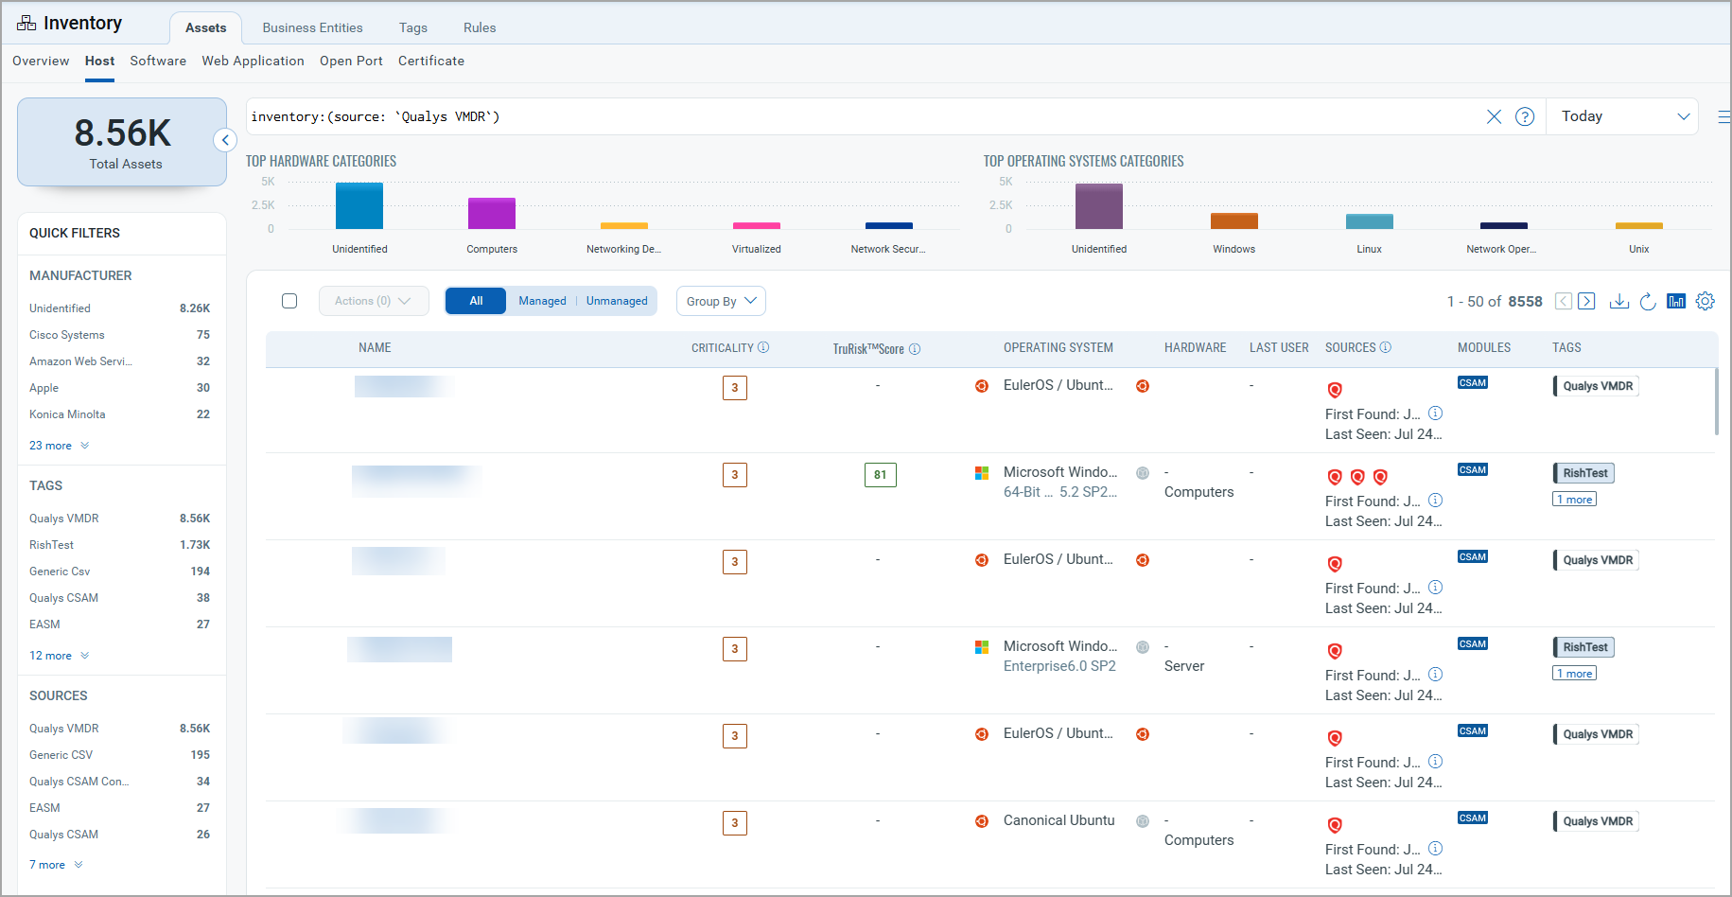Image resolution: width=1732 pixels, height=897 pixels.
Task: Click Criticality column info icon
Action: [763, 347]
